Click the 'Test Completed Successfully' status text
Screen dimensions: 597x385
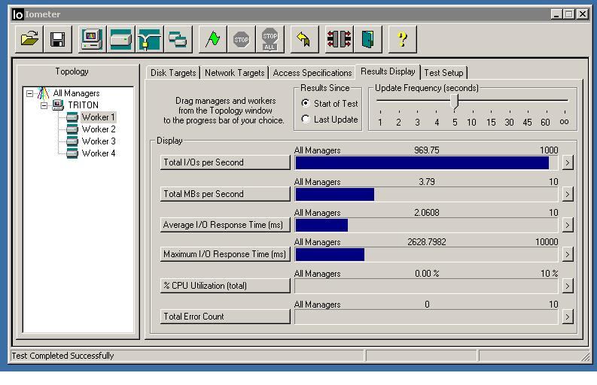pyautogui.click(x=62, y=356)
